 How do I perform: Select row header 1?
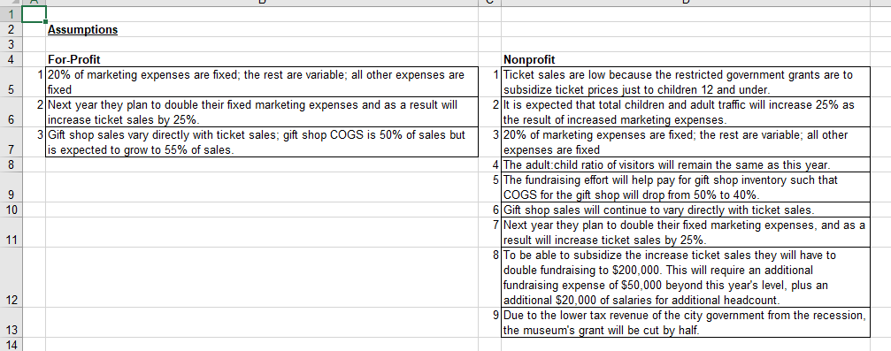click(x=11, y=15)
